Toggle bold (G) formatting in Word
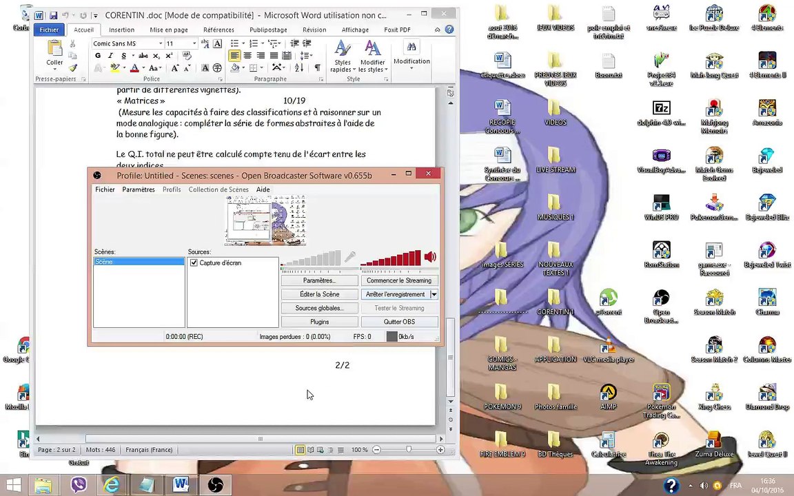This screenshot has height=496, width=794. tap(98, 56)
